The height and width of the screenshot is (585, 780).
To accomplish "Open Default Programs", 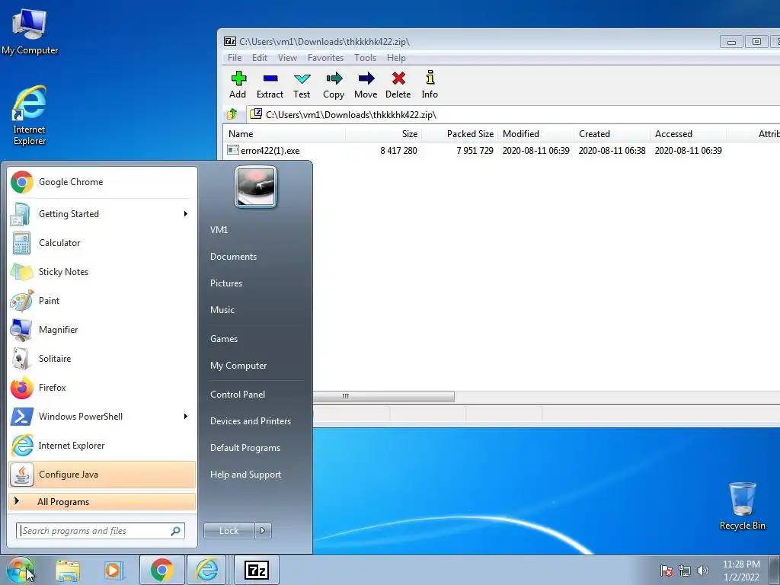I will (245, 448).
